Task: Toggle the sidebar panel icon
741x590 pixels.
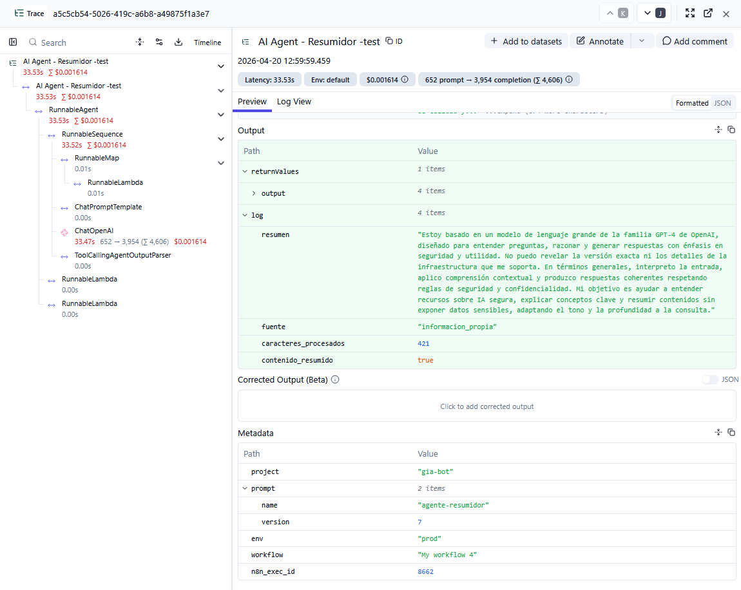Action: (x=14, y=42)
